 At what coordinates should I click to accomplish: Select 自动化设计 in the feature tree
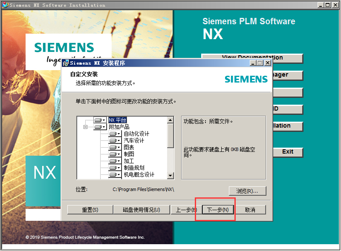point(136,134)
